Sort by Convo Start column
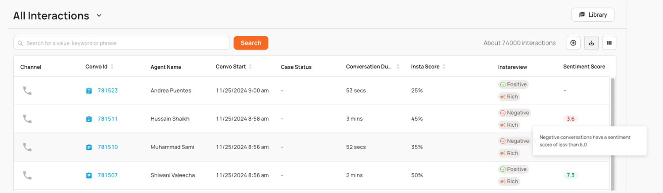 coord(250,67)
